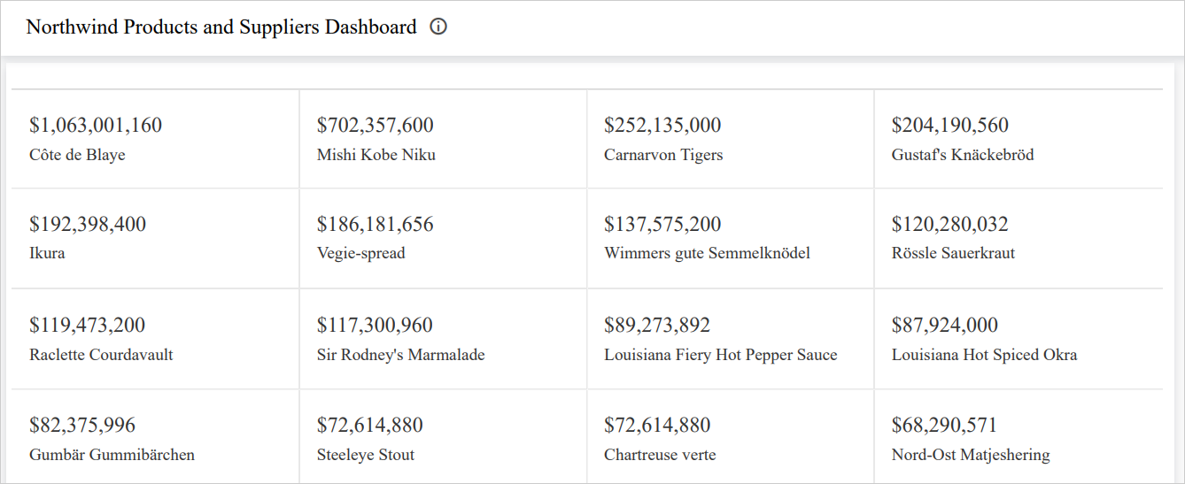Viewport: 1185px width, 484px height.
Task: Select the Wimmers gute Semmelknödel card
Action: point(730,238)
